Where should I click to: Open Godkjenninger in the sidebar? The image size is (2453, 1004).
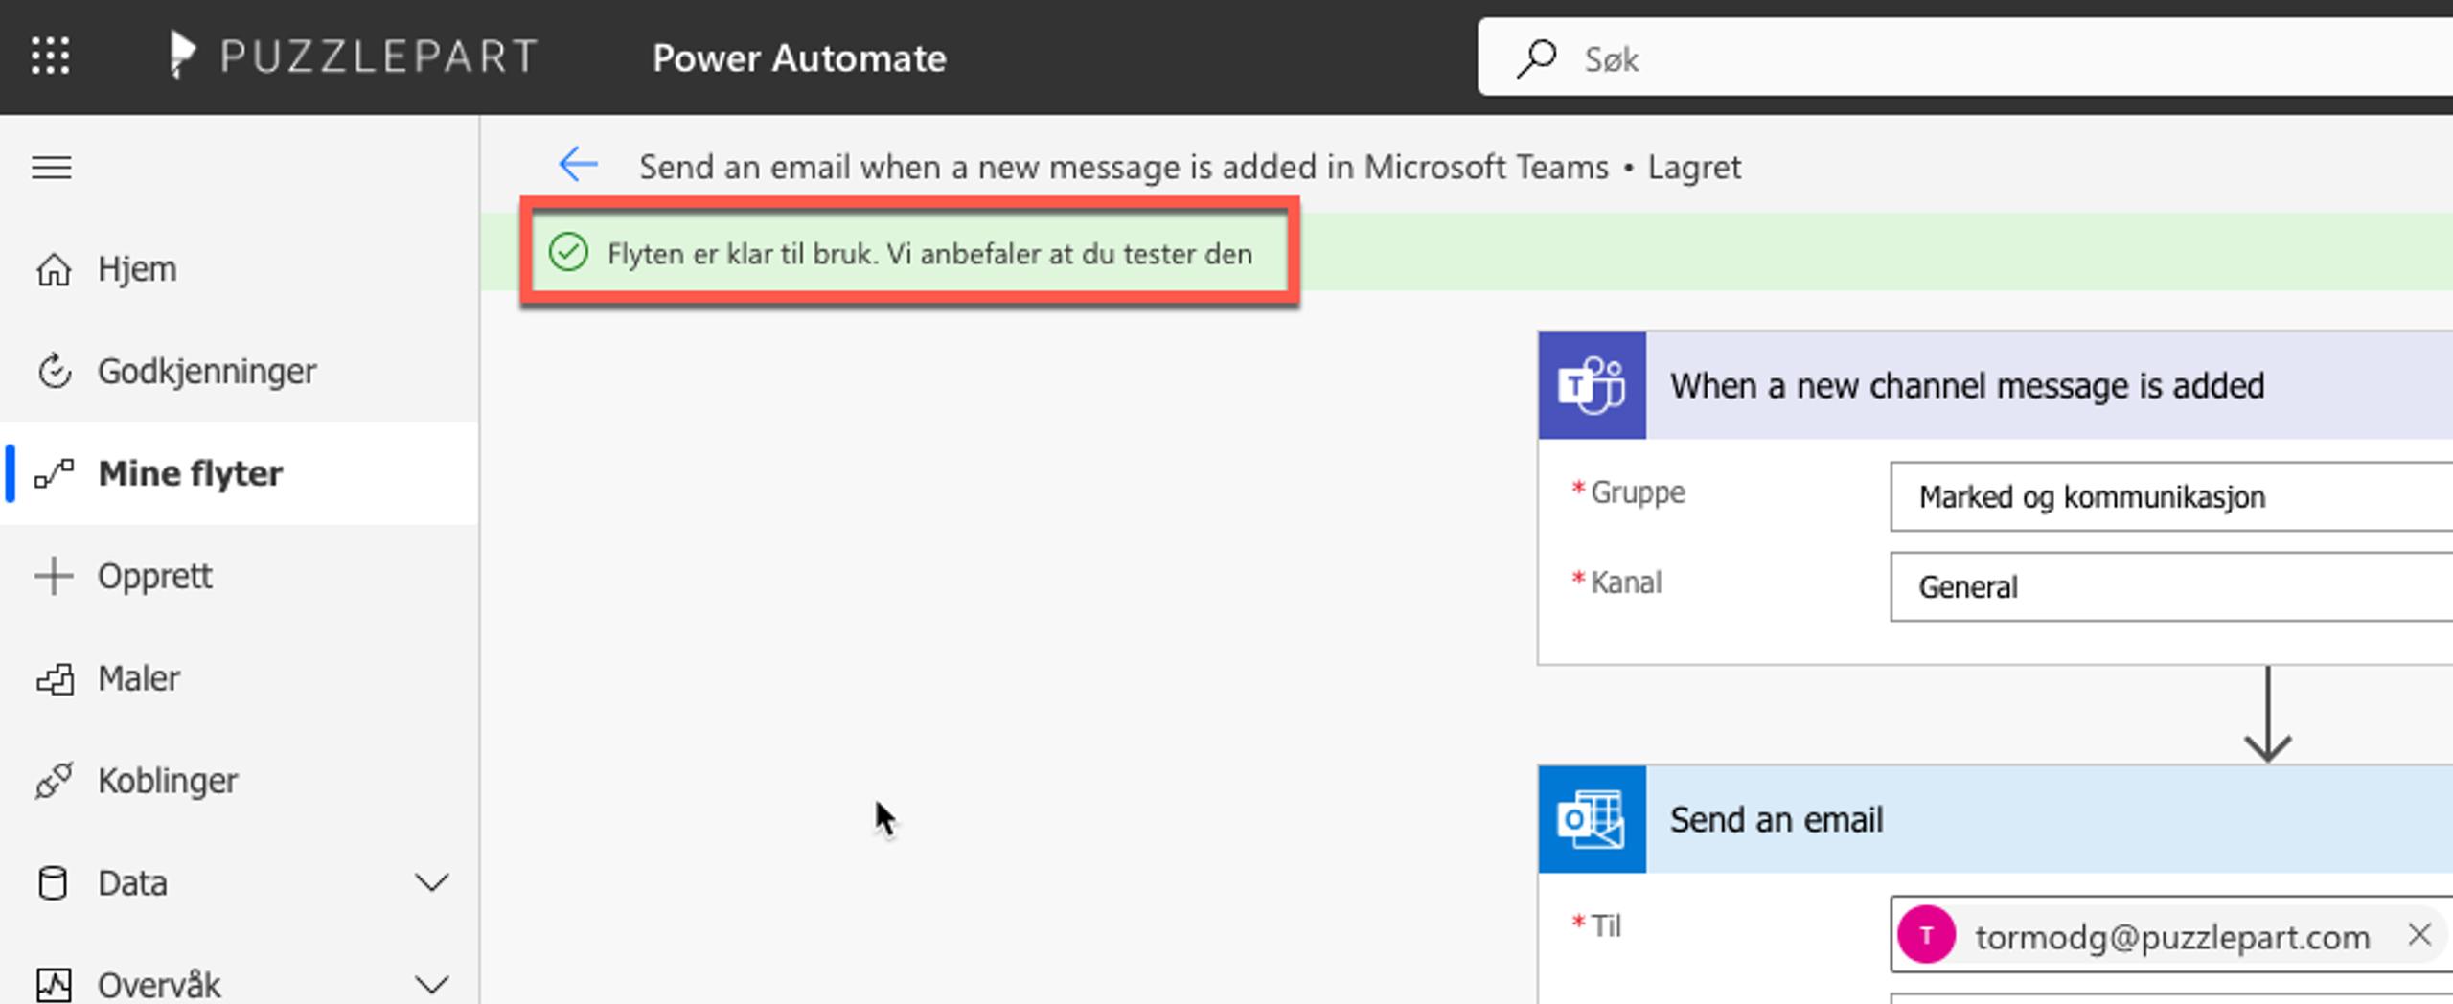240,371
